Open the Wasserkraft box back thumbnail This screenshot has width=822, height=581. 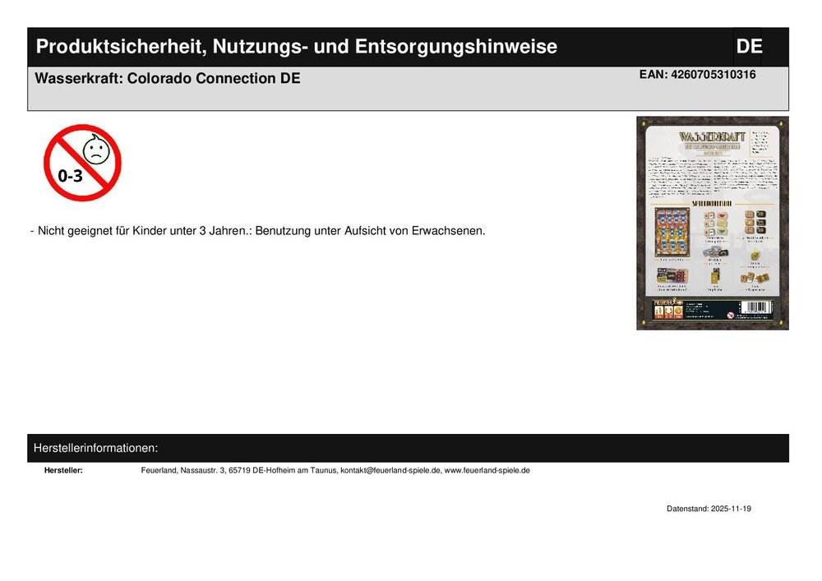click(x=713, y=224)
